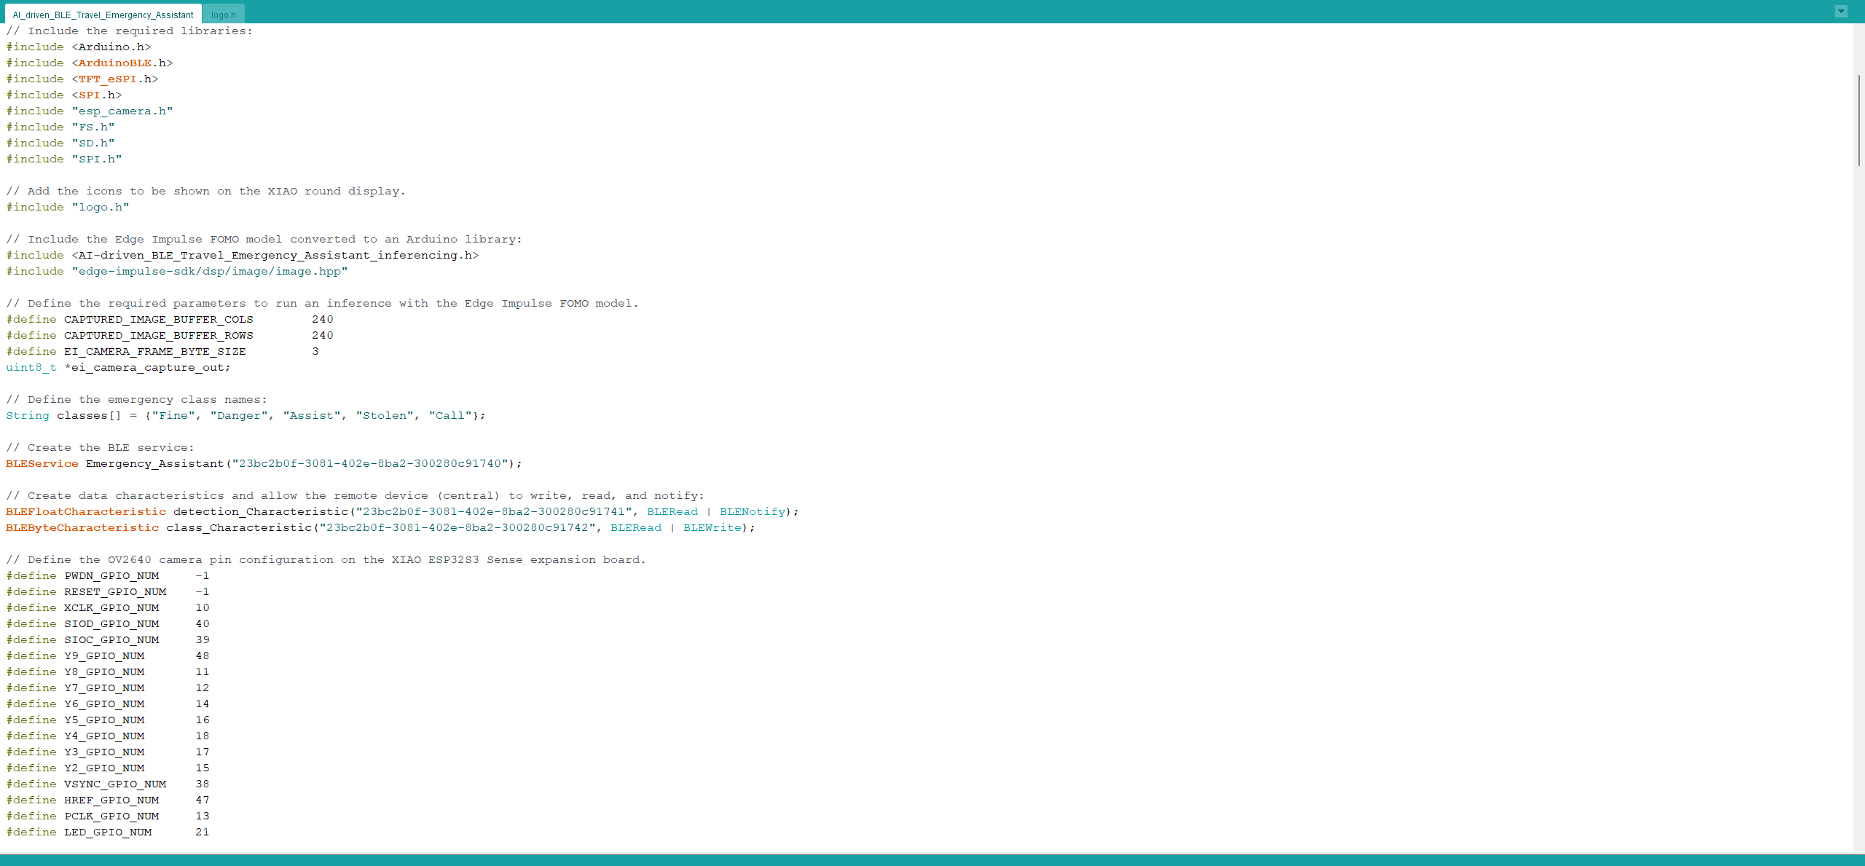Click the status bar at the bottom
Image resolution: width=1865 pixels, height=866 pixels.
click(932, 861)
